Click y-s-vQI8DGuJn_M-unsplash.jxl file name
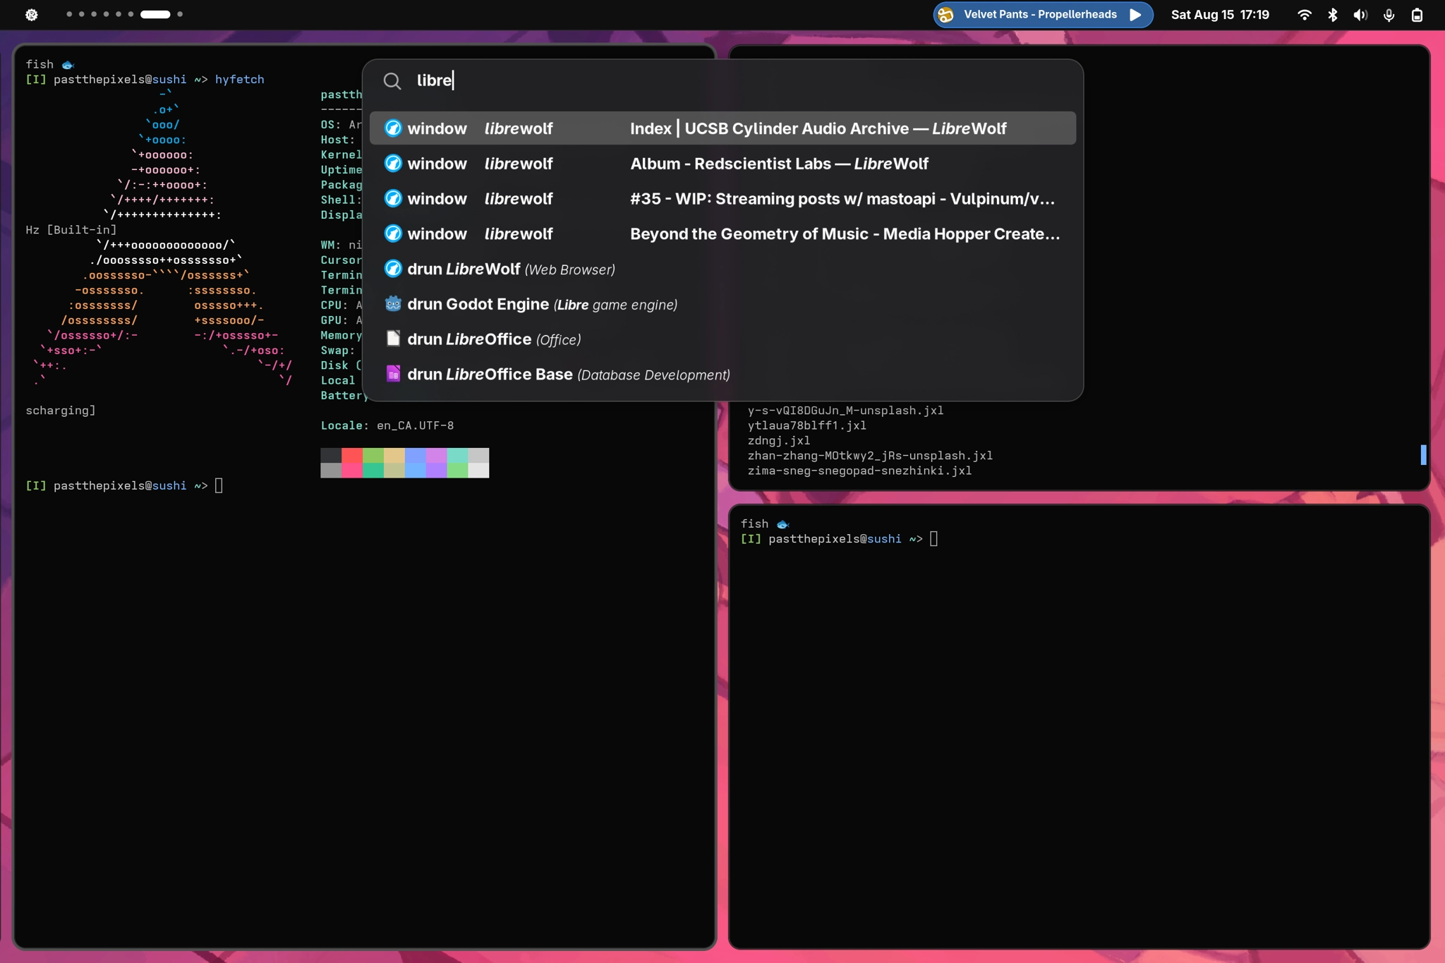Screen dimensions: 1445x963 [845, 411]
